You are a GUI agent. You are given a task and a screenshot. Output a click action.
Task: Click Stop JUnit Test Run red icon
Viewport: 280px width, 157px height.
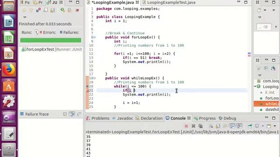(77, 10)
